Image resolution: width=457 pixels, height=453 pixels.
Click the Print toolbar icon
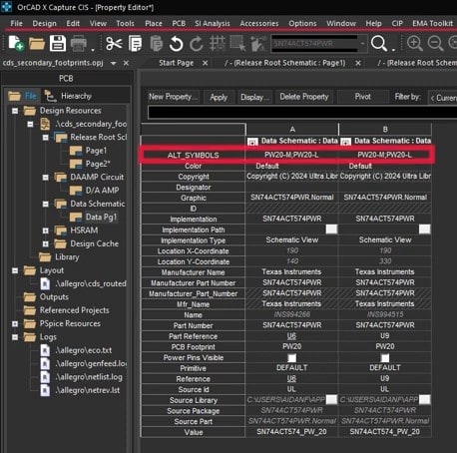click(x=79, y=43)
